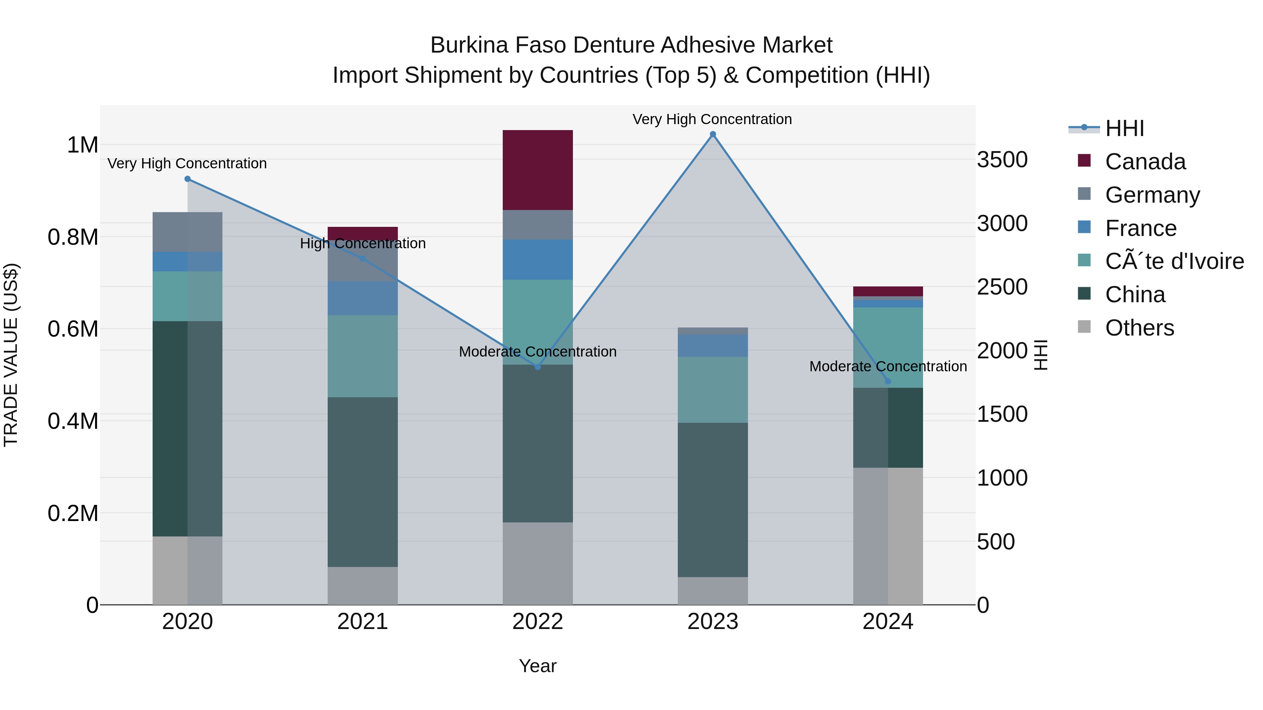Viewport: 1263px width, 710px height.
Task: Click the rotated HHI right-axis title
Action: click(x=1041, y=355)
